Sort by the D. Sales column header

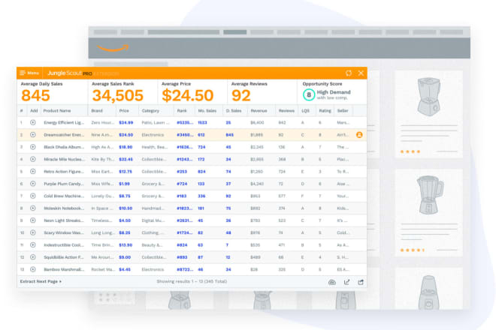(234, 111)
